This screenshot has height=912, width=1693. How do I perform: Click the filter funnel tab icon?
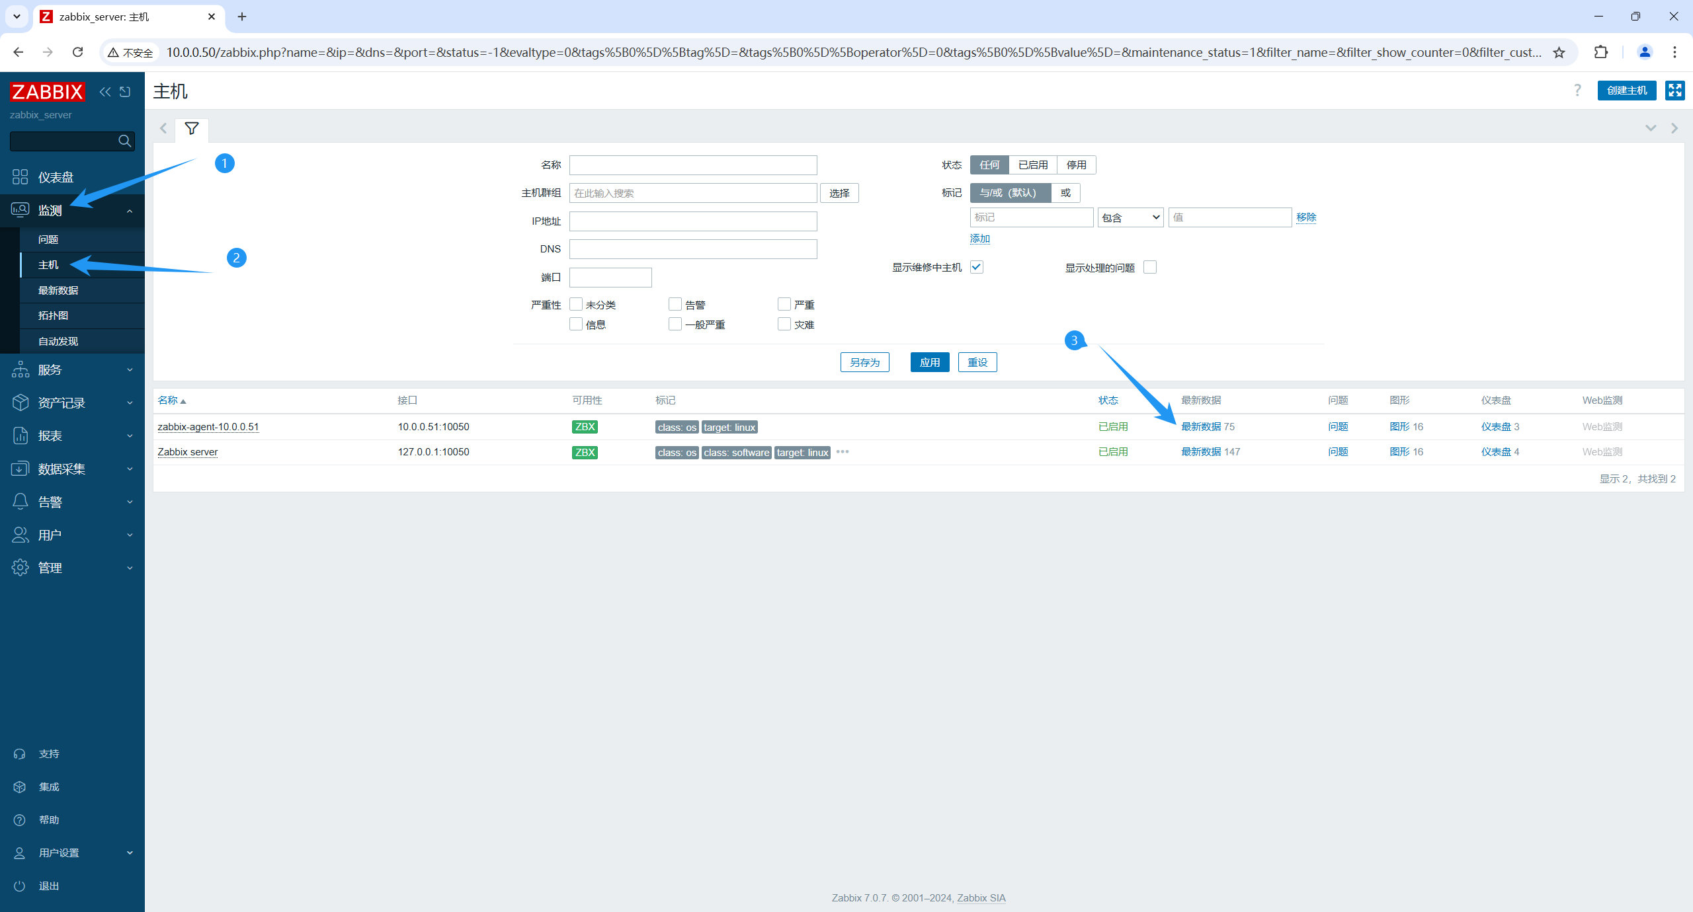pos(192,128)
